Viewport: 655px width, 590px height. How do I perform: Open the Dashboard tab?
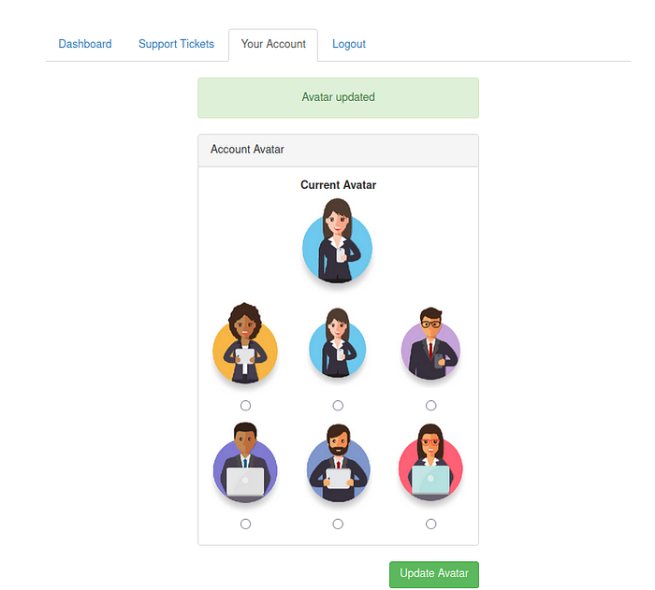click(85, 44)
